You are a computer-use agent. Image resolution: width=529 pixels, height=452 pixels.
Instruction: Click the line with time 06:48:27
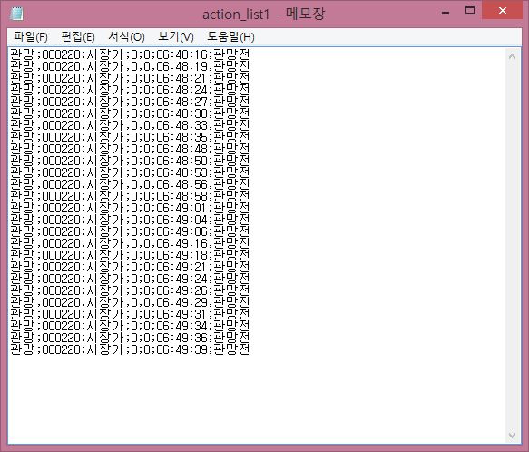pos(130,102)
